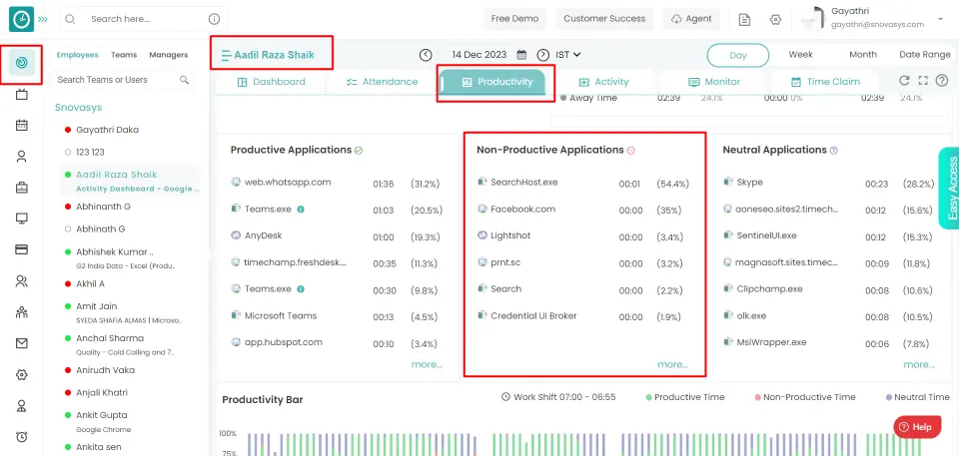Open the single user profile sidebar icon
This screenshot has width=959, height=456.
21,157
